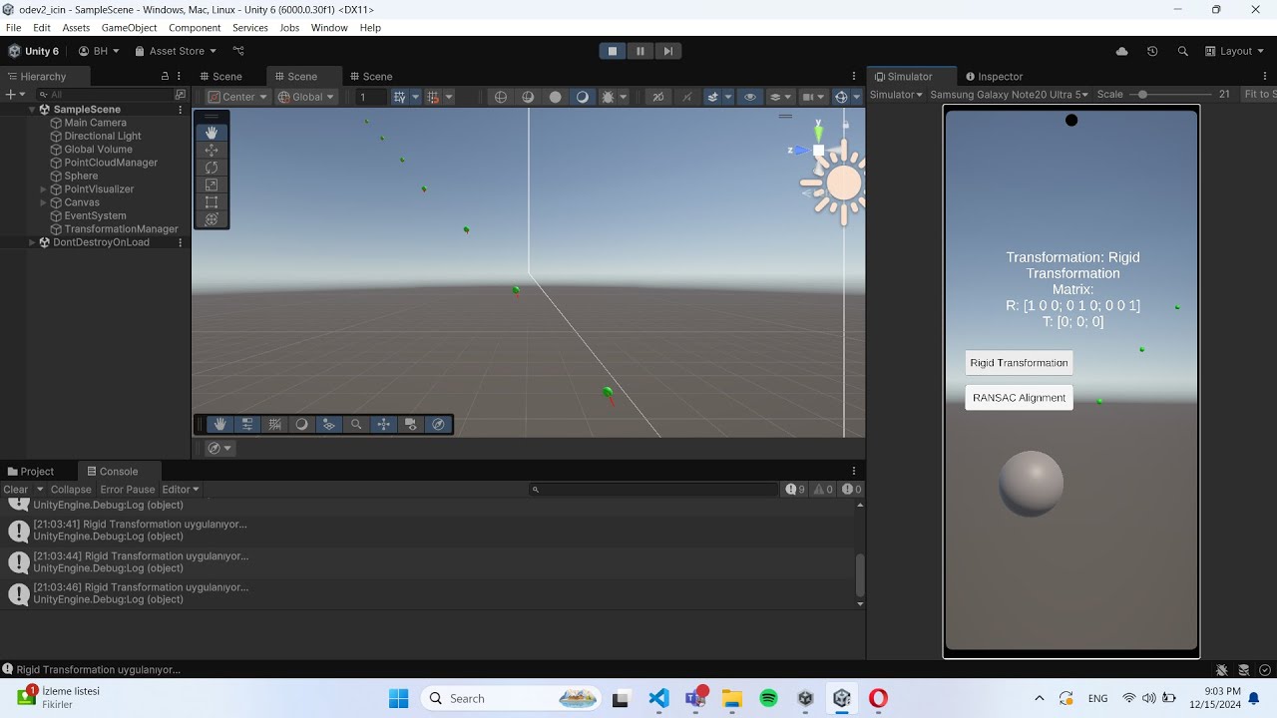This screenshot has height=718, width=1277.
Task: Clear the Console log
Action: coord(16,490)
